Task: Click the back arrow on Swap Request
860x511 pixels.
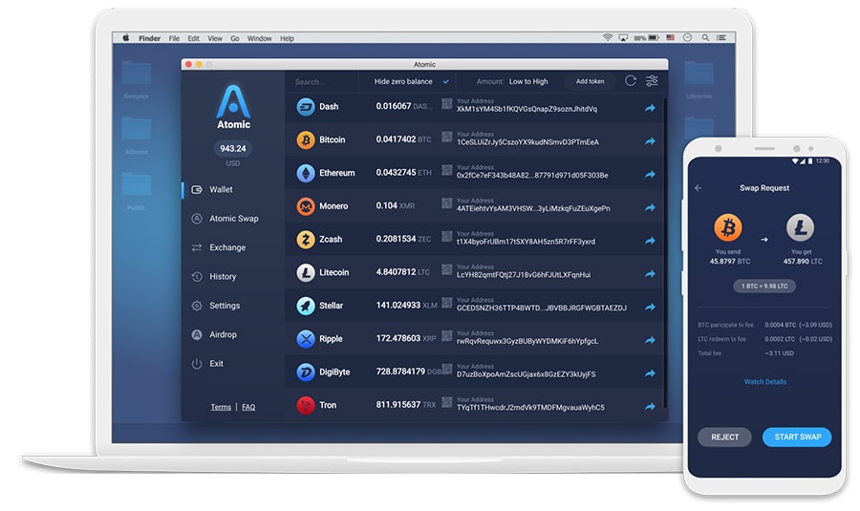Action: tap(698, 188)
